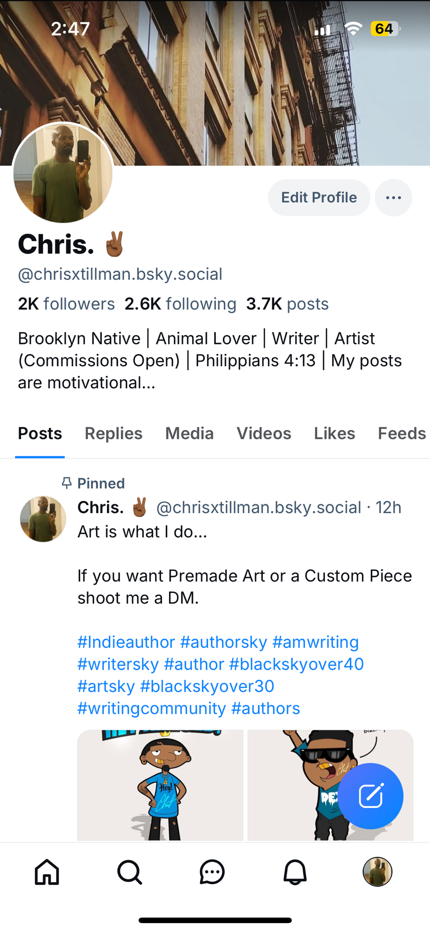Open the Notifications bell icon
Screen dimensions: 430x932
point(295,871)
